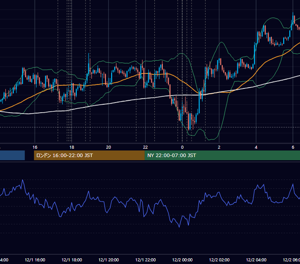
Task: Click the hour label 2 on price chart axis
Action: (x=219, y=147)
